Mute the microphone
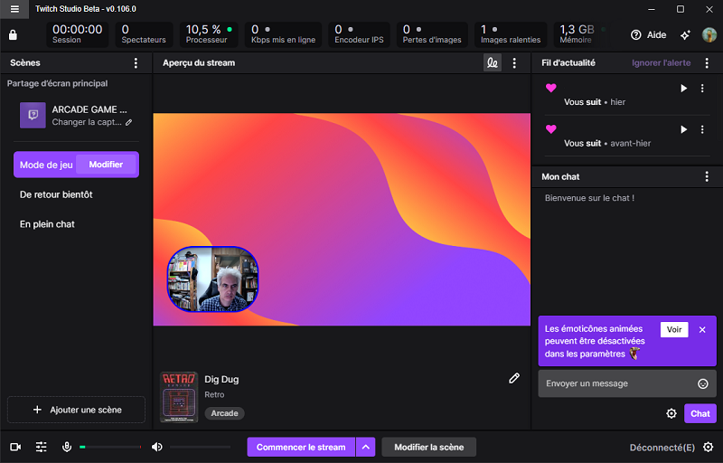The image size is (723, 463). point(67,447)
